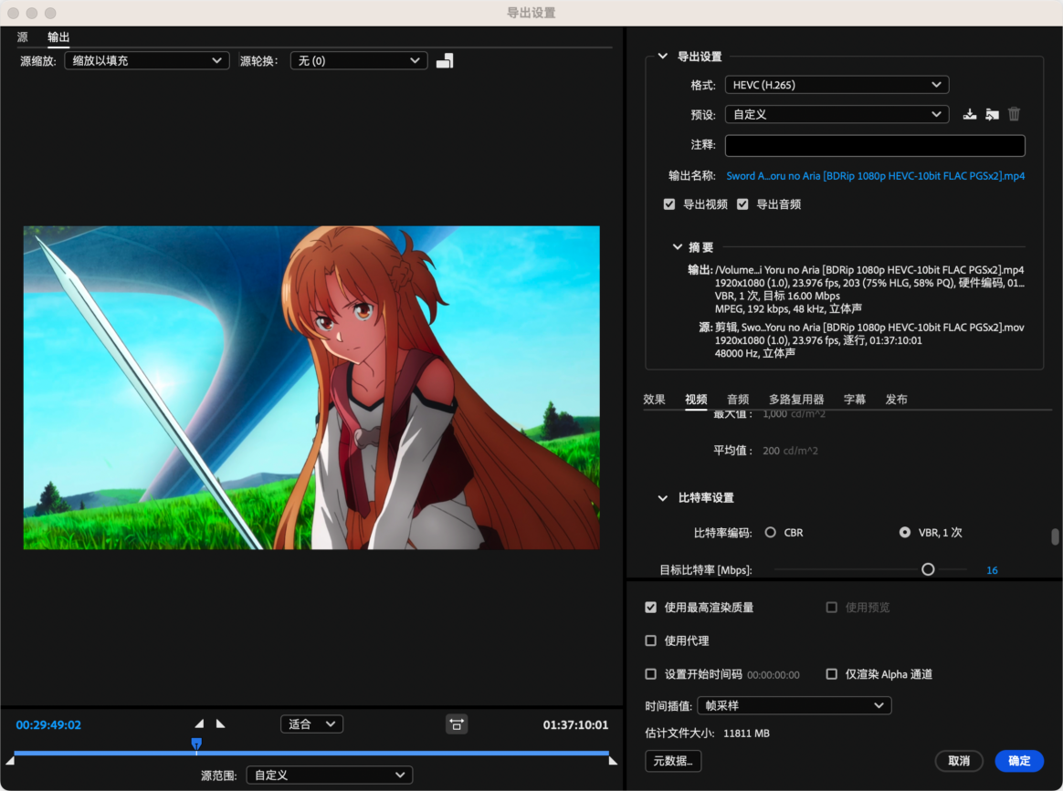The width and height of the screenshot is (1063, 791).
Task: Click 取消 to cancel export
Action: tap(959, 761)
